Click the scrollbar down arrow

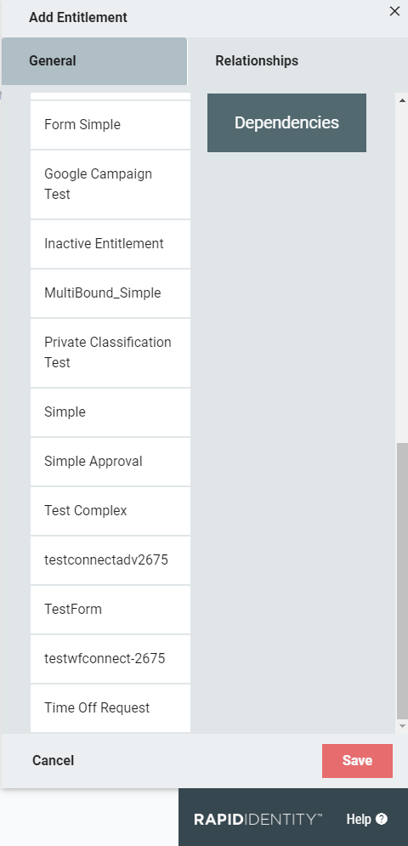402,726
